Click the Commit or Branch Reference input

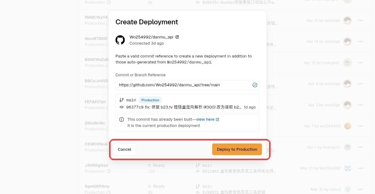pos(187,85)
